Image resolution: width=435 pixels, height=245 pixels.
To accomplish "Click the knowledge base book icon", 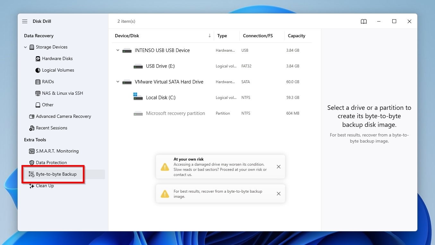I will point(363,21).
